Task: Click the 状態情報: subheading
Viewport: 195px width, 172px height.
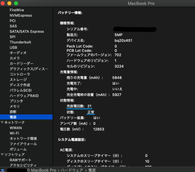Action: point(67,101)
